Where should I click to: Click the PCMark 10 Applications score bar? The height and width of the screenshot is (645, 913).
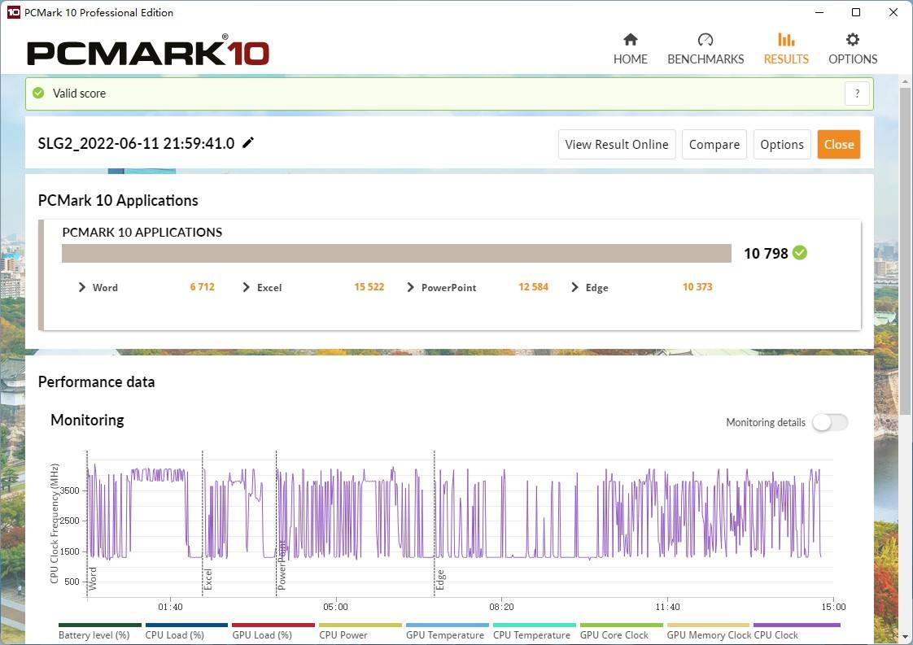396,253
